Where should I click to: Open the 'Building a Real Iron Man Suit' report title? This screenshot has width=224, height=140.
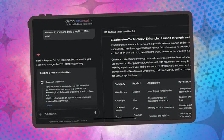coord(121,32)
